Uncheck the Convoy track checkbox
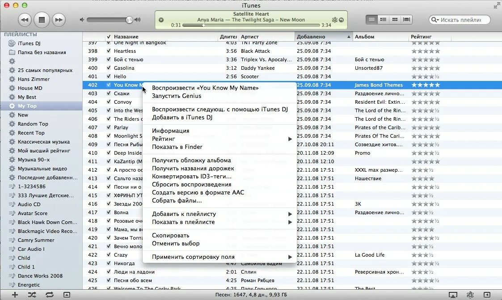The height and width of the screenshot is (300, 502). [x=109, y=102]
